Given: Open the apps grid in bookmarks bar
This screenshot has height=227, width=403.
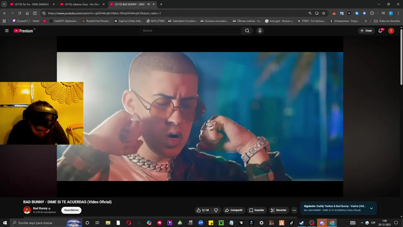Looking at the screenshot, I should tap(4, 21).
